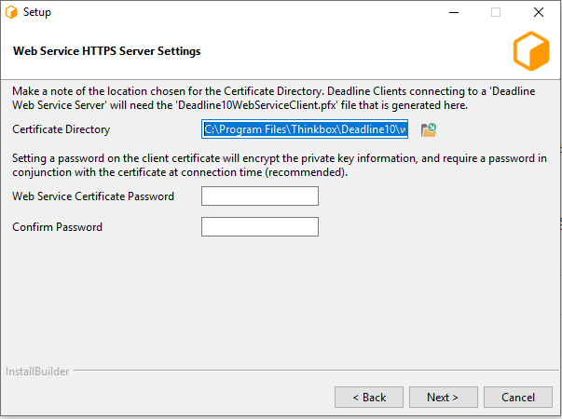Go to the previous step with Back
Image resolution: width=562 pixels, height=419 pixels.
(369, 398)
